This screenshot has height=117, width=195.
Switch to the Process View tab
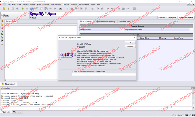click(x=125, y=22)
